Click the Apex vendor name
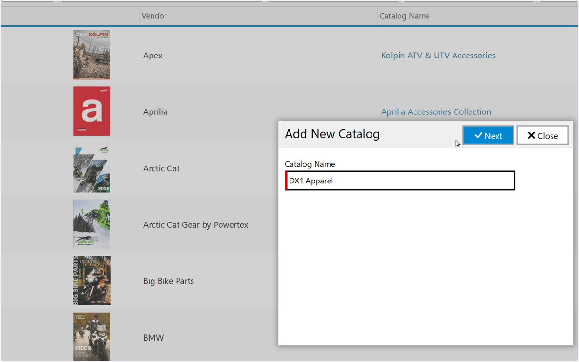The height and width of the screenshot is (362, 579). pyautogui.click(x=152, y=56)
